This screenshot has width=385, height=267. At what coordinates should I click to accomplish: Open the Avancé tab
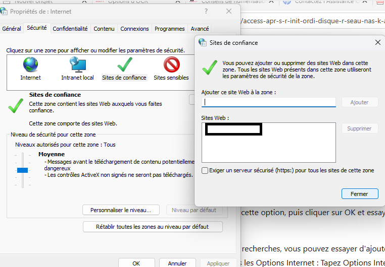click(200, 29)
